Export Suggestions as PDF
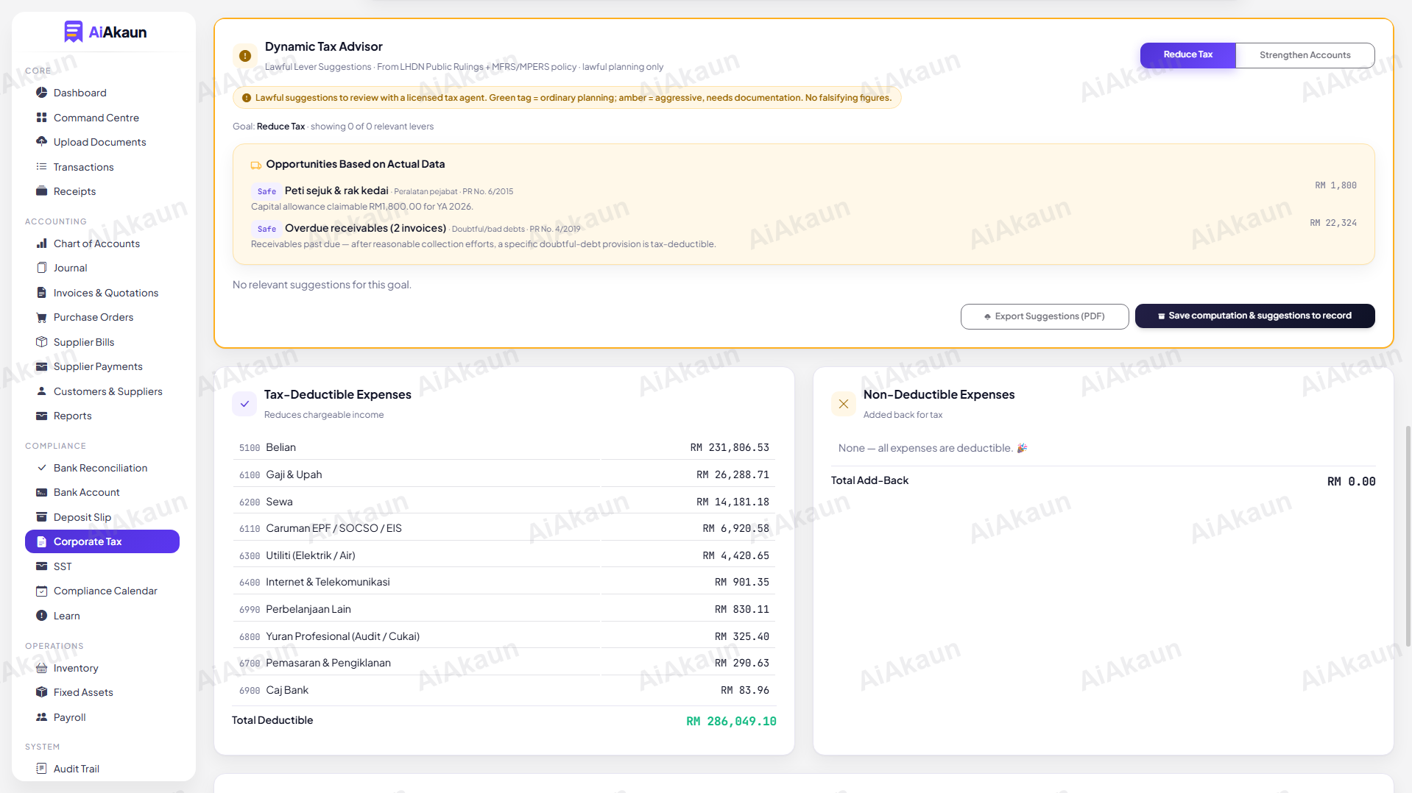1412x793 pixels. coord(1044,316)
